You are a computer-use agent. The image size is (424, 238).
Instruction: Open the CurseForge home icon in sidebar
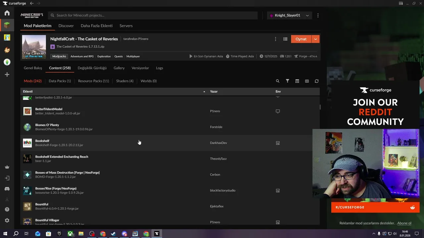7,13
